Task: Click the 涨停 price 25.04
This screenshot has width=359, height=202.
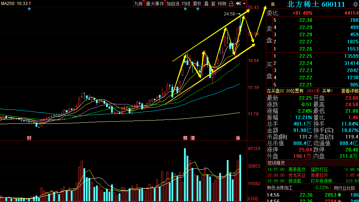Action: coord(306,150)
